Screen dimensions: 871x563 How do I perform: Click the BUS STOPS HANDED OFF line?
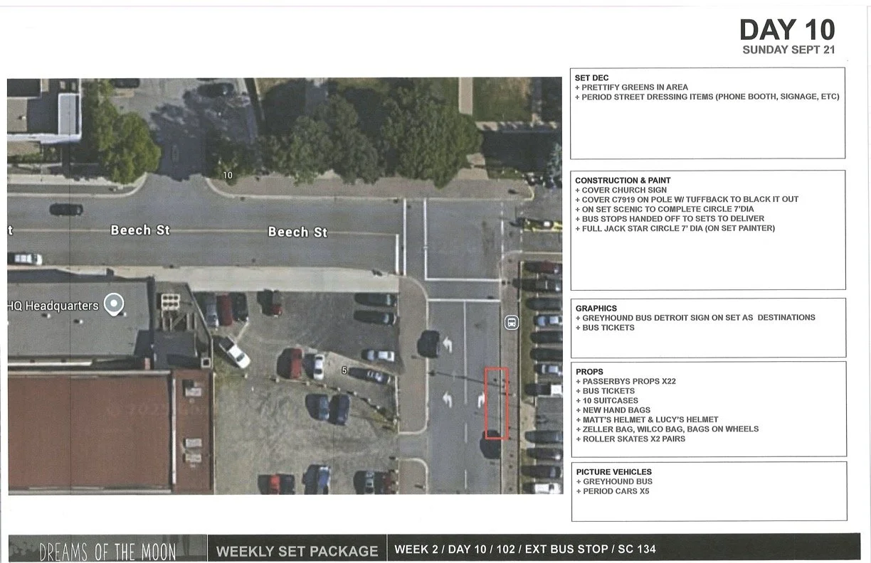[x=670, y=219]
